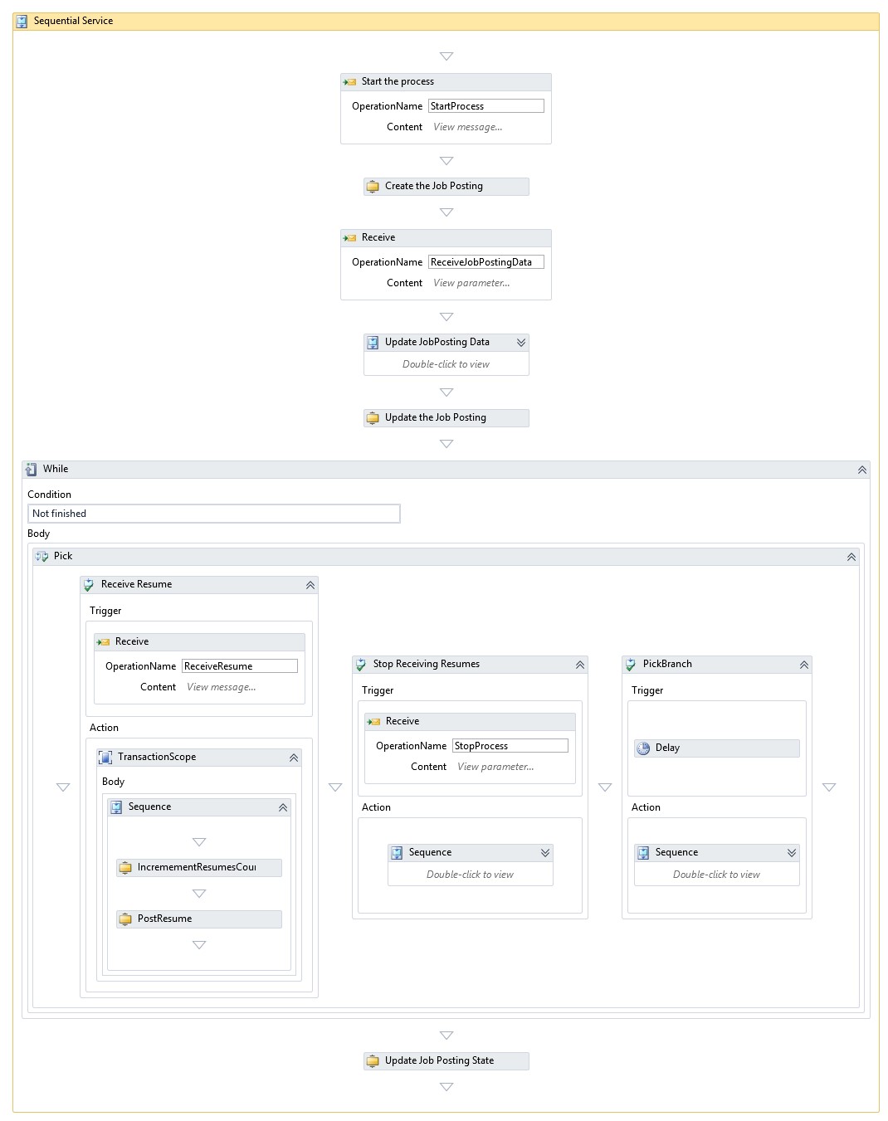Click the ReceiveJobPostingData Receive envelope icon
Screen dimensions: 888x1121
[x=349, y=238]
